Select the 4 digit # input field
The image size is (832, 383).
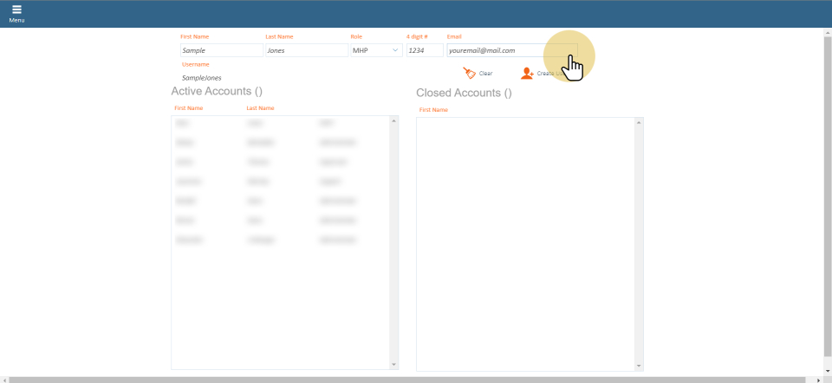(x=425, y=50)
